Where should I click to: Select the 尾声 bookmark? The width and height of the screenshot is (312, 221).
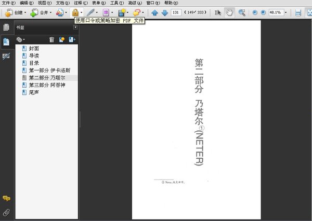34,92
